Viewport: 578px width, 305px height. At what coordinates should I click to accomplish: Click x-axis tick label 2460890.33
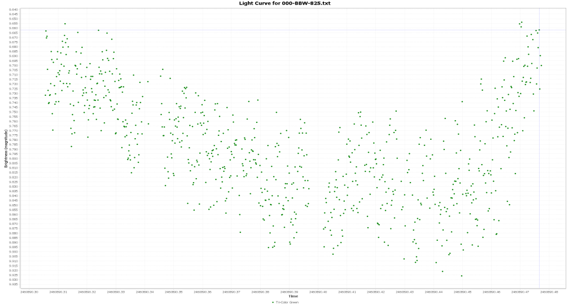coord(116,291)
